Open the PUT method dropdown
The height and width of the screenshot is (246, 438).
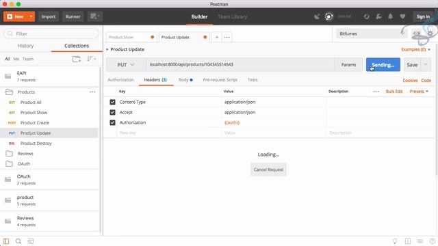pos(126,65)
